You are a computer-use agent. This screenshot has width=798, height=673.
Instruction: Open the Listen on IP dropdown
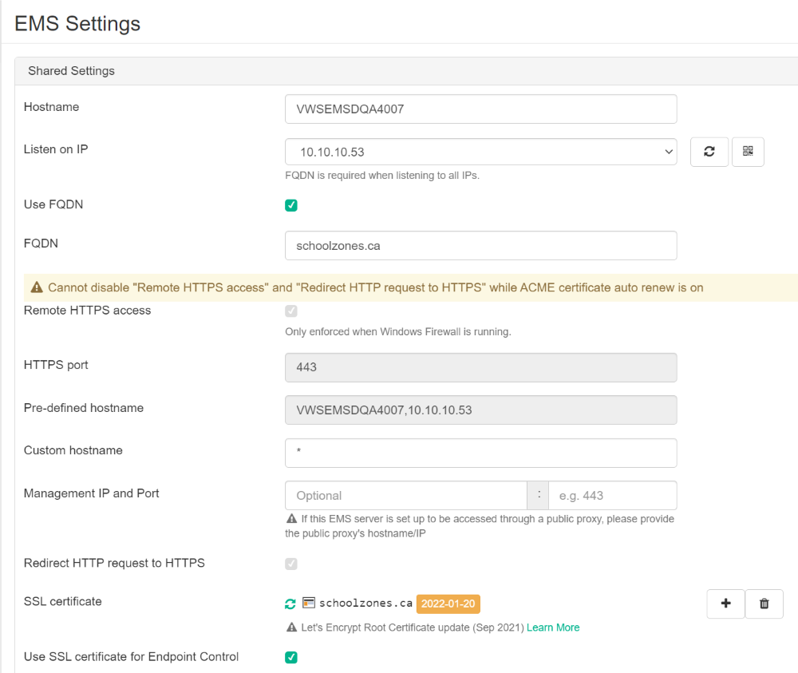[480, 152]
